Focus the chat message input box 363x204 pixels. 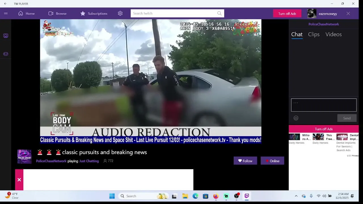tap(324, 105)
